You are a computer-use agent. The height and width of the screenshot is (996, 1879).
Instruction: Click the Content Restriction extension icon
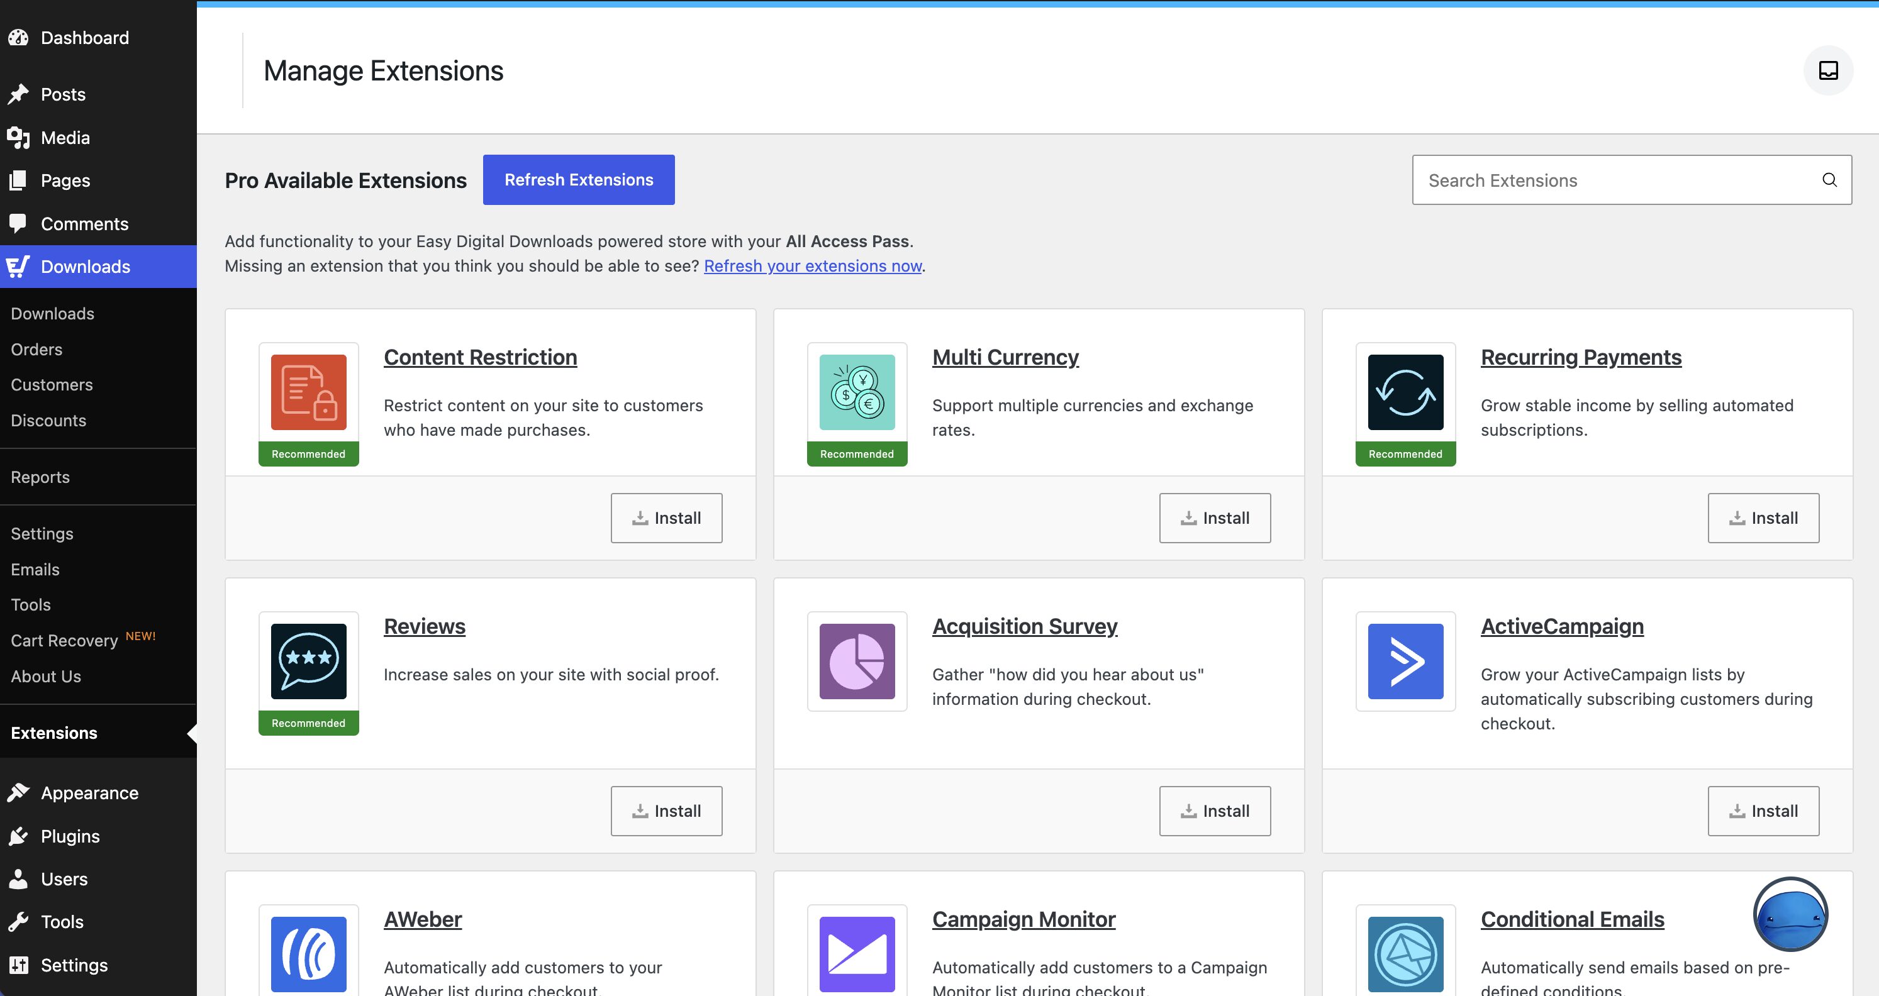[308, 392]
